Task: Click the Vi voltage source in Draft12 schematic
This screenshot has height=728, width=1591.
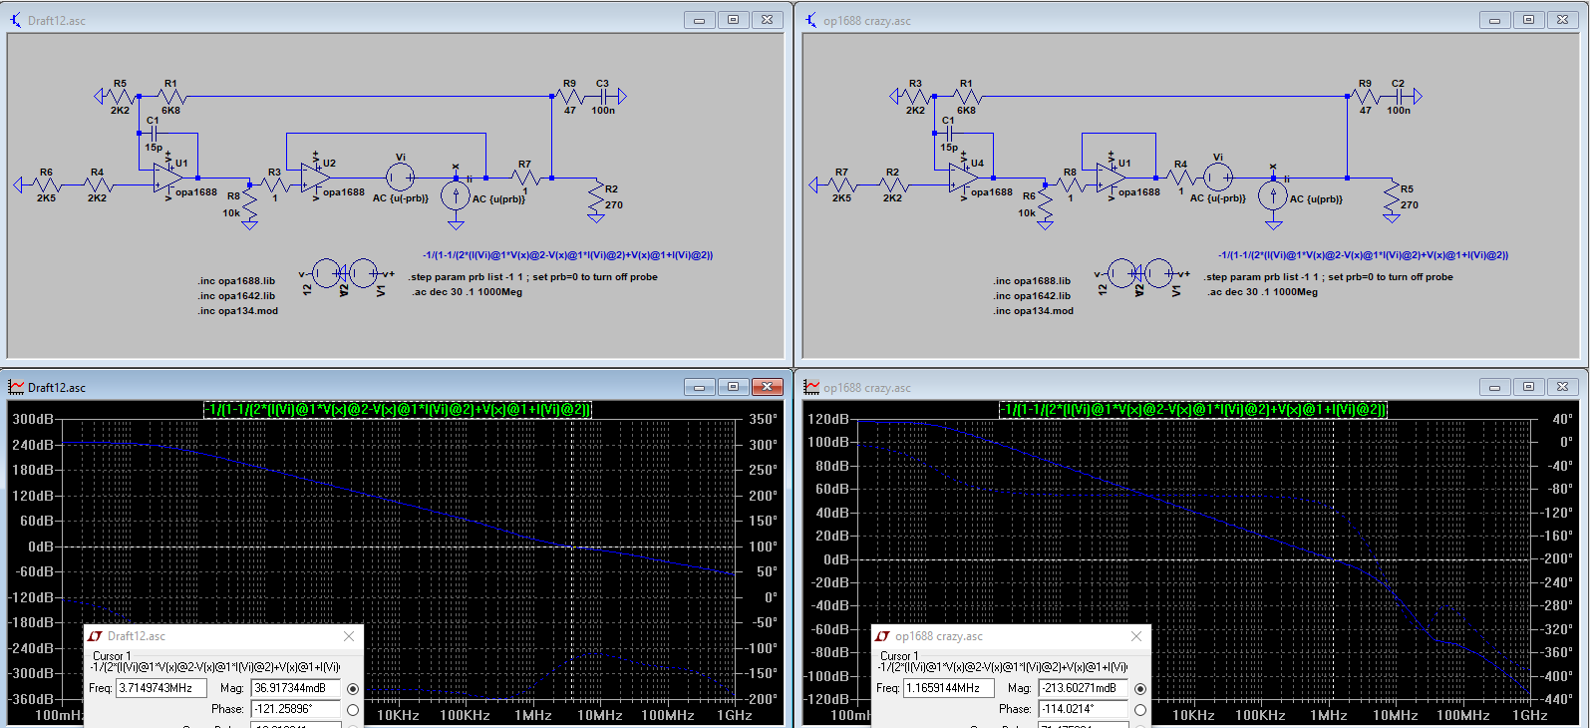Action: tap(400, 178)
